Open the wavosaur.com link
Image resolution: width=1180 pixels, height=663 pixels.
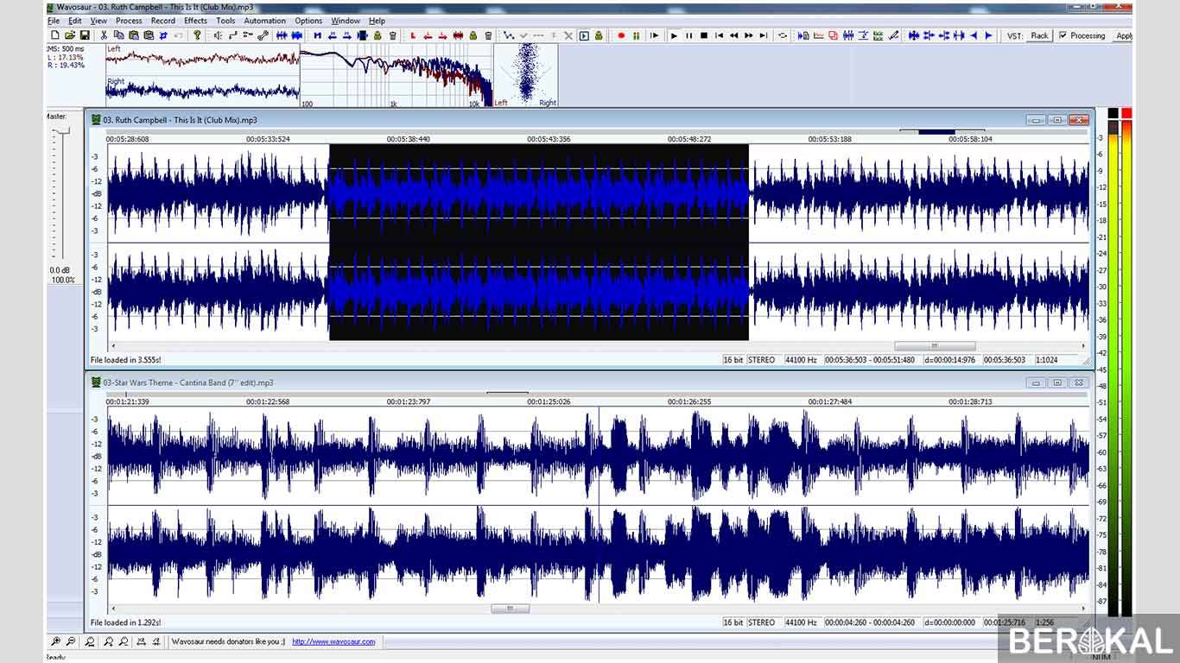333,641
